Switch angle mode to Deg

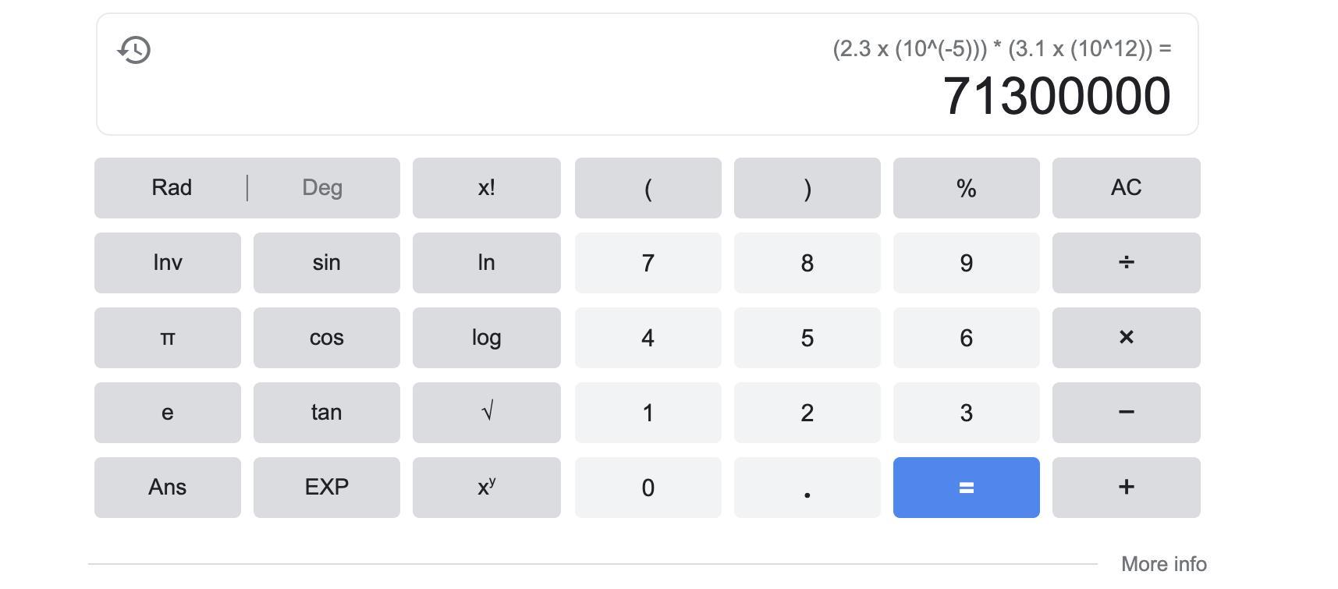point(322,188)
